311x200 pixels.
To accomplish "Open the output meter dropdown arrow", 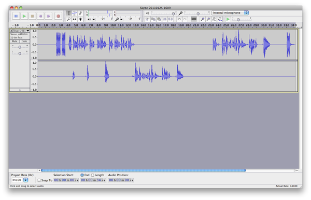I will [94, 19].
